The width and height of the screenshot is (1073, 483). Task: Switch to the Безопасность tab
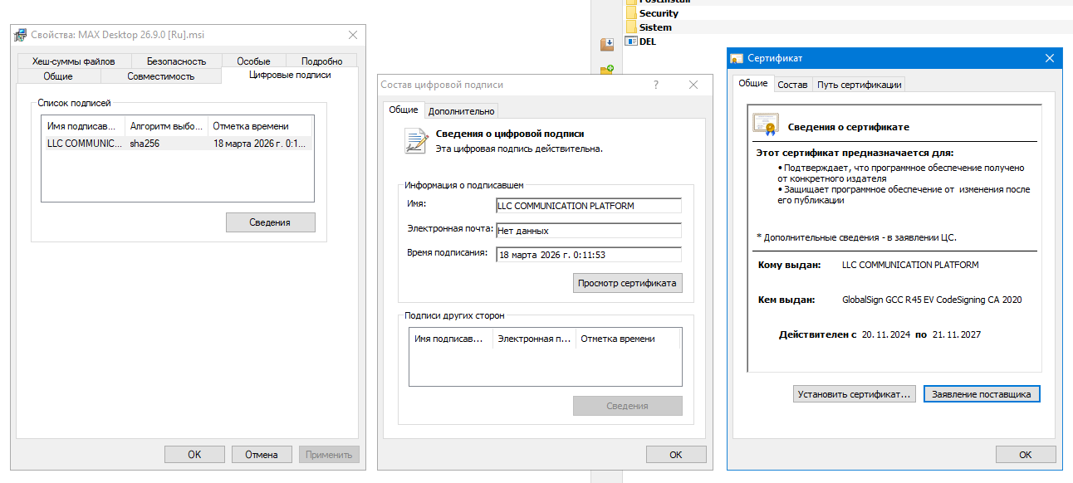pyautogui.click(x=176, y=61)
